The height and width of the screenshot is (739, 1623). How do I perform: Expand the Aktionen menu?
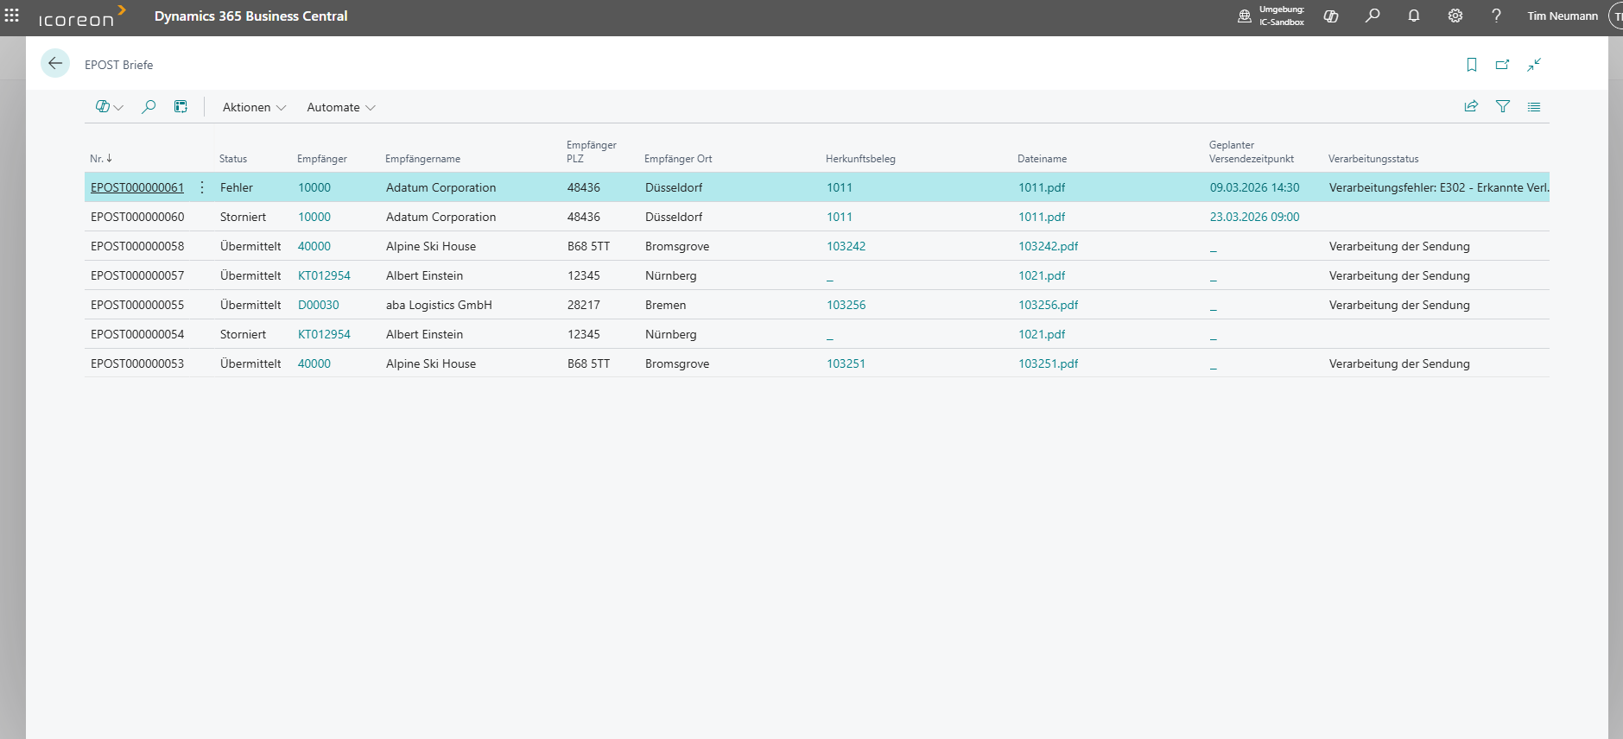point(254,107)
